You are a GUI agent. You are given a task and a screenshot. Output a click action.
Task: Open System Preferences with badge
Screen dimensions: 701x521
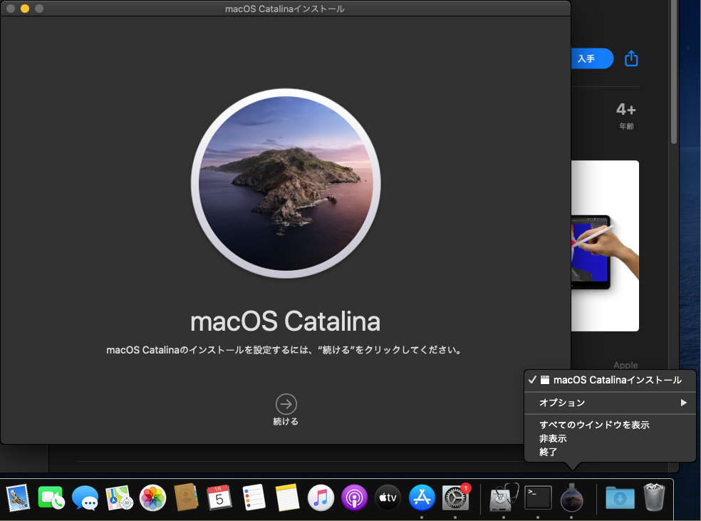pyautogui.click(x=455, y=497)
